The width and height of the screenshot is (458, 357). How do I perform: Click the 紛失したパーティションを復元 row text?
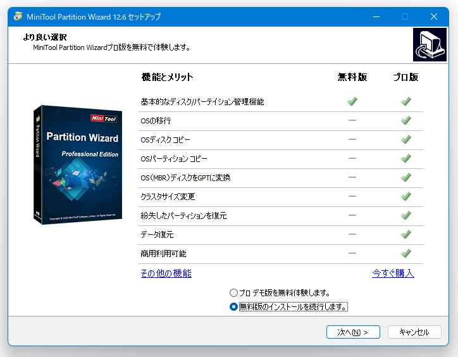click(x=183, y=215)
